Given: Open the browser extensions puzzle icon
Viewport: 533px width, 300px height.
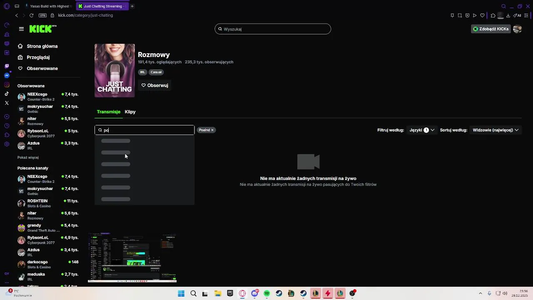Looking at the screenshot, I should pyautogui.click(x=493, y=15).
